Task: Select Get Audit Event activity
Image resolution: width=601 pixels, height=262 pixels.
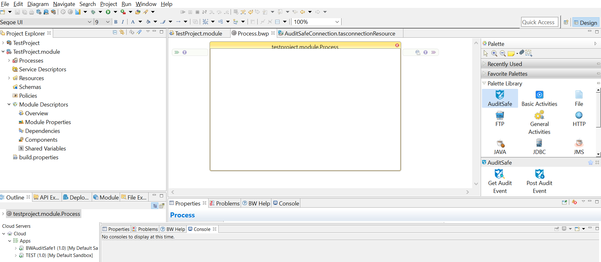Action: [x=500, y=174]
